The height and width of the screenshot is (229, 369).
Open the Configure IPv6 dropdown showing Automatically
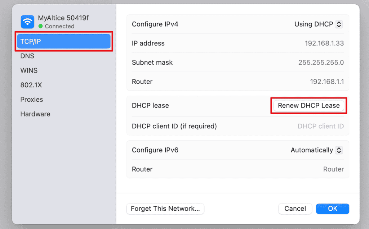316,150
